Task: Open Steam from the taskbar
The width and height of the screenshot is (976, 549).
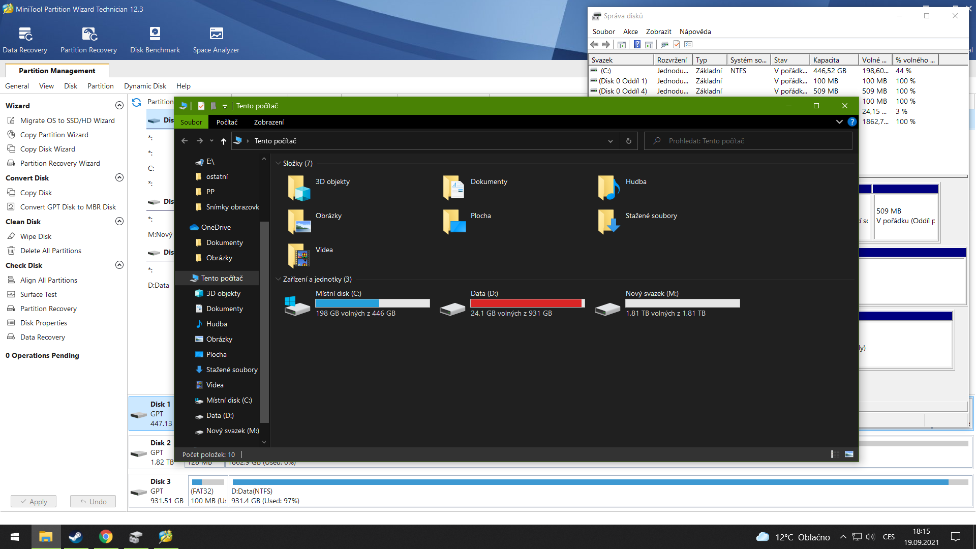Action: pyautogui.click(x=76, y=537)
